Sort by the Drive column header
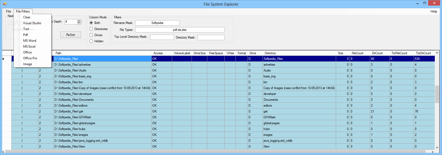 (255, 53)
